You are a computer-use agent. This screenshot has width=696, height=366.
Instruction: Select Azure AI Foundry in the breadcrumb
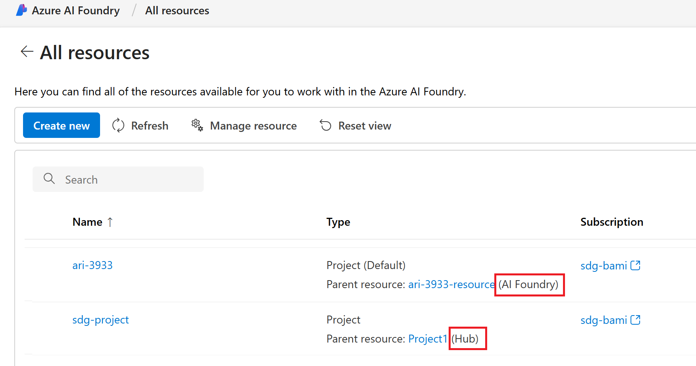[x=75, y=10]
